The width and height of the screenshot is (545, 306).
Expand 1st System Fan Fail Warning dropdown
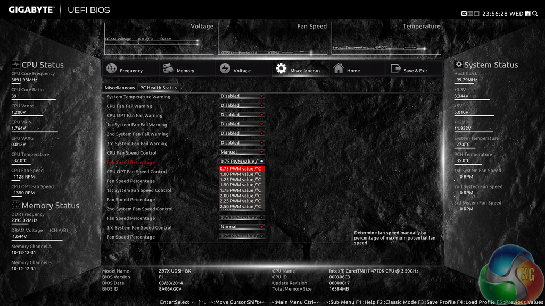(x=242, y=124)
